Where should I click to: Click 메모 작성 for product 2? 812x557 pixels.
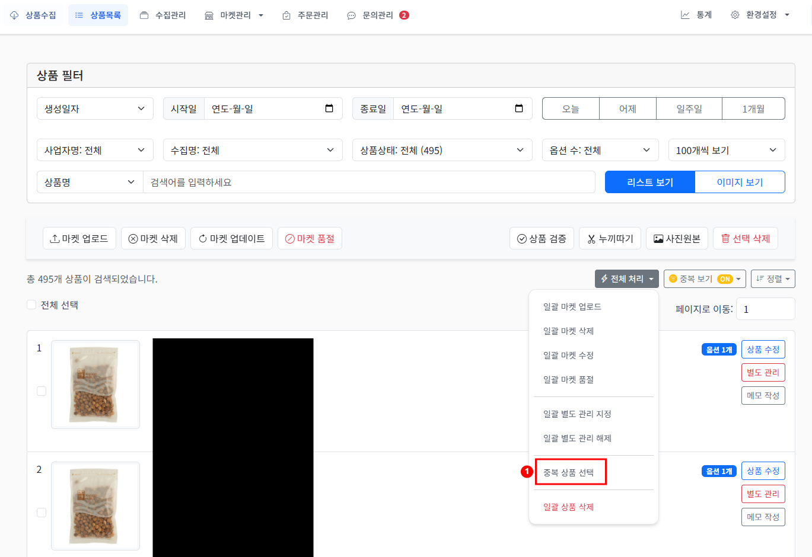click(x=763, y=517)
